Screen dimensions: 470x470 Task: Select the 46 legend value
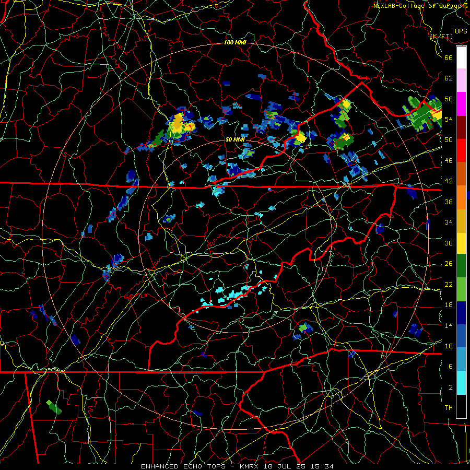pyautogui.click(x=449, y=161)
